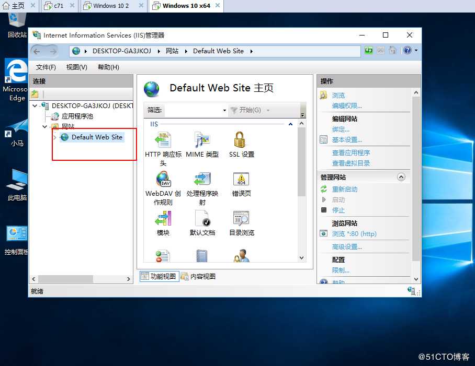Click DESKTOP-GA3JKOJ in the address breadcrumb
Viewport: 475px width, 366px height.
pos(122,51)
